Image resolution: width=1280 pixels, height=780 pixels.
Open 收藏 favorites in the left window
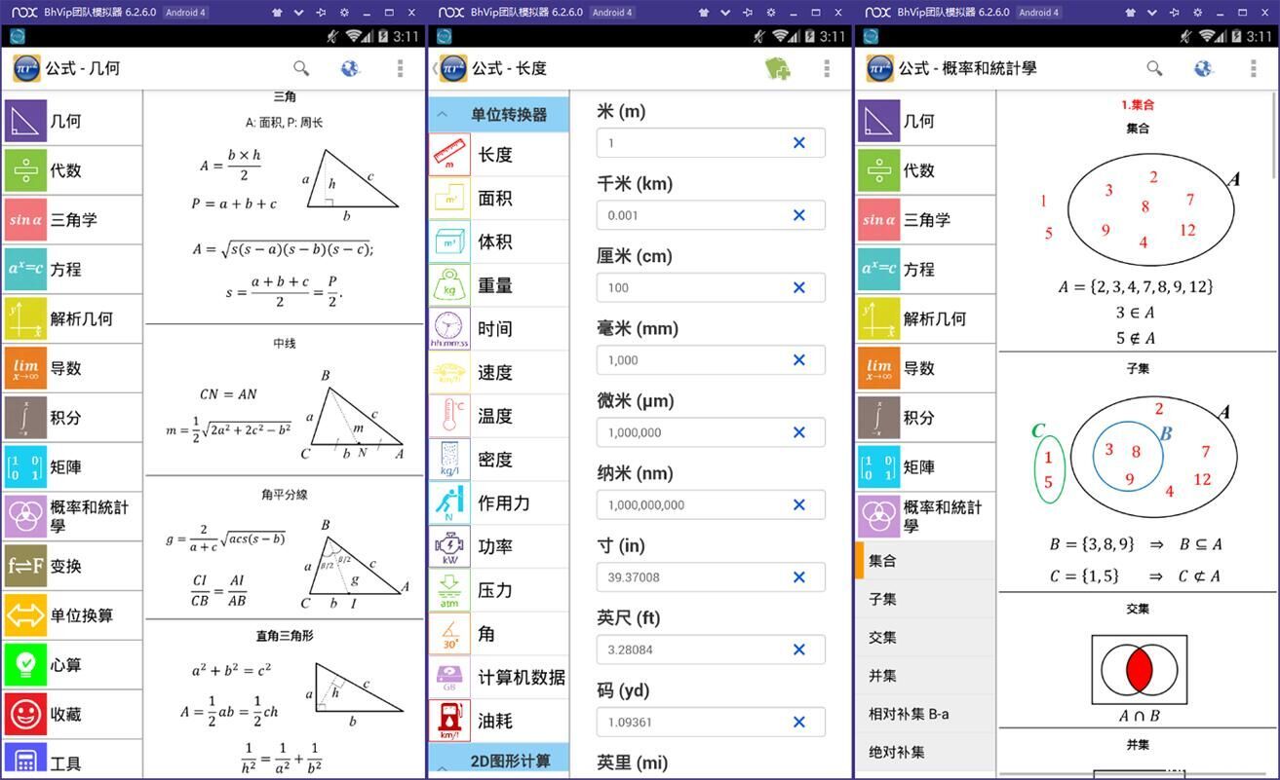click(x=72, y=715)
